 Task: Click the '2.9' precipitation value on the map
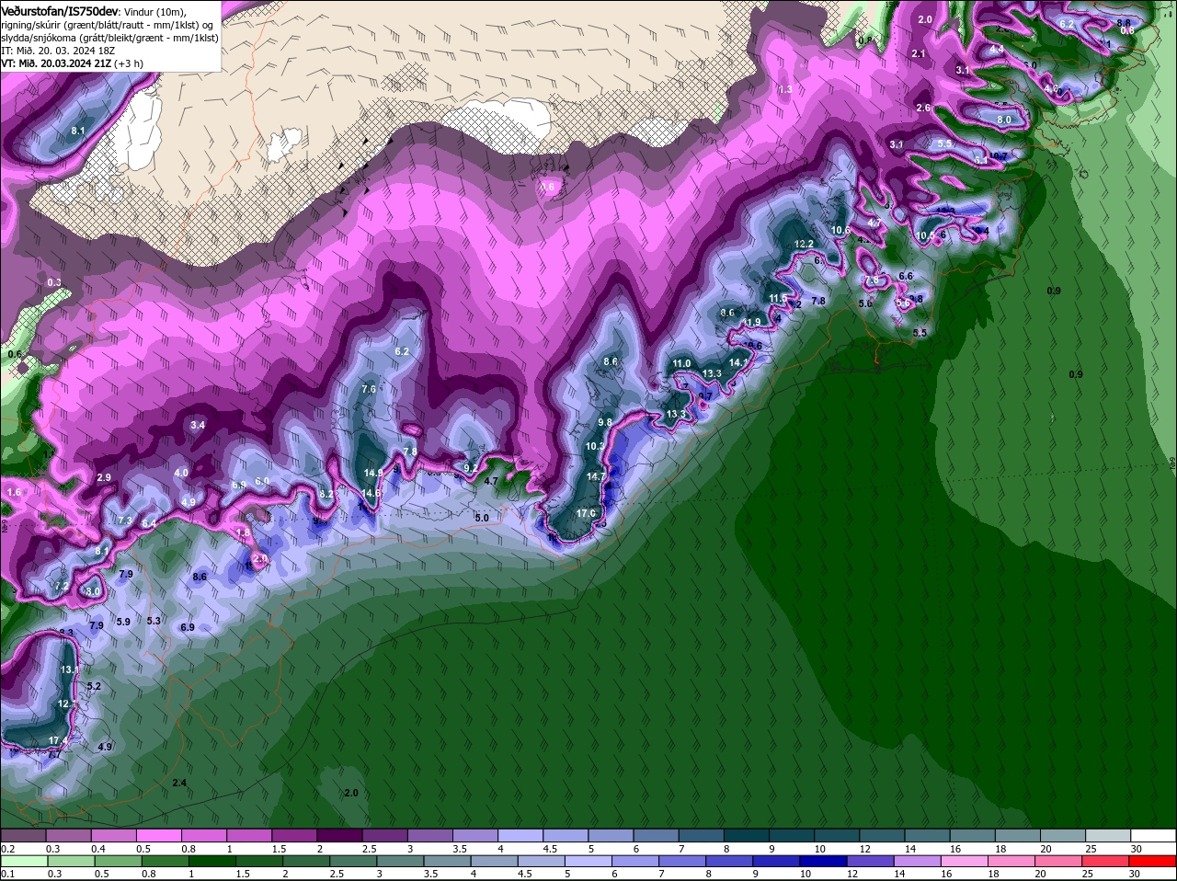(x=104, y=477)
